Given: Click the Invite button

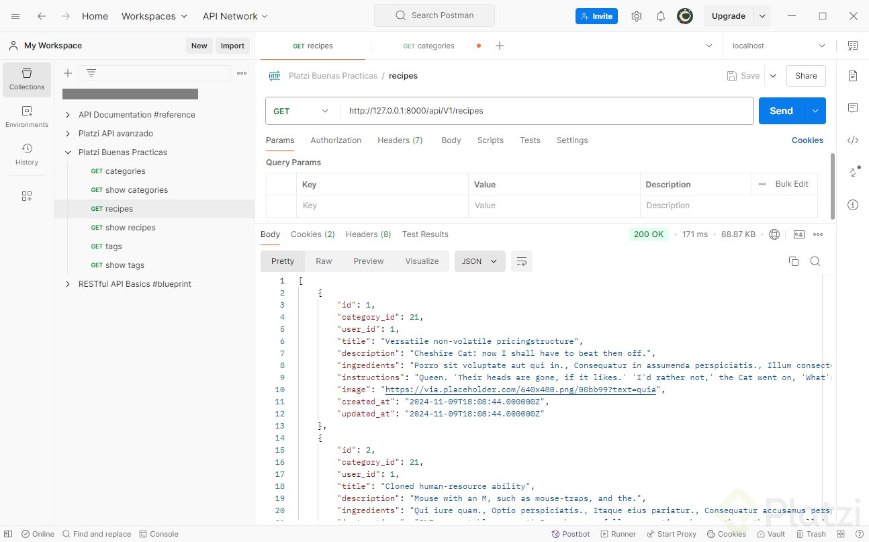Looking at the screenshot, I should (596, 16).
